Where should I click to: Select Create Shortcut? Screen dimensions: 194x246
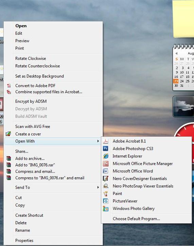click(29, 215)
